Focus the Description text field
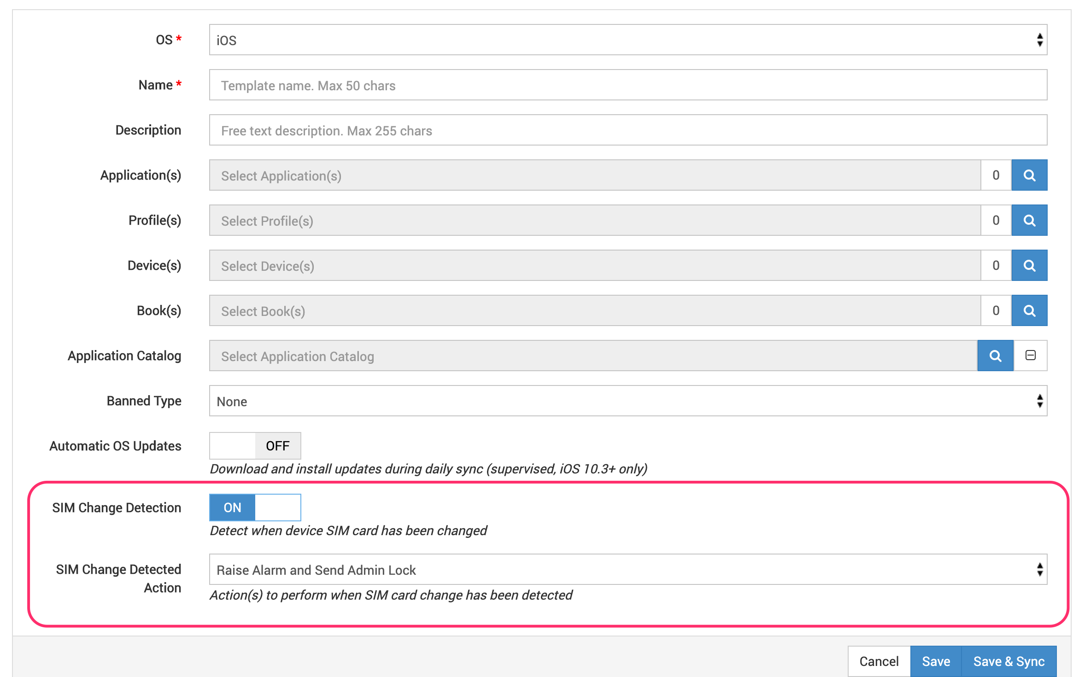Viewport: 1079px width, 677px height. (x=627, y=130)
